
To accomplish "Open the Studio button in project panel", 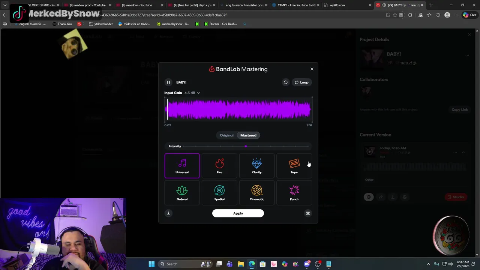I will [x=455, y=197].
